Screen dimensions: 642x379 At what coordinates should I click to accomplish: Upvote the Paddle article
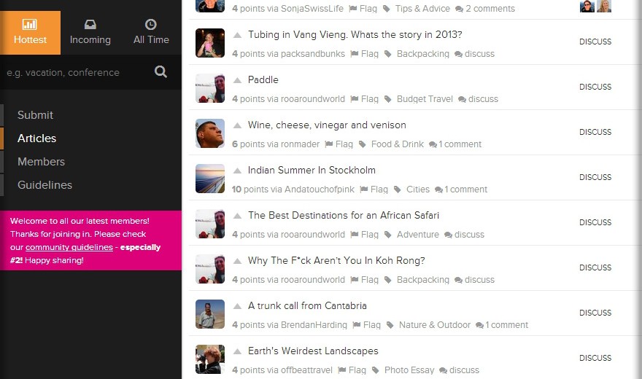237,80
